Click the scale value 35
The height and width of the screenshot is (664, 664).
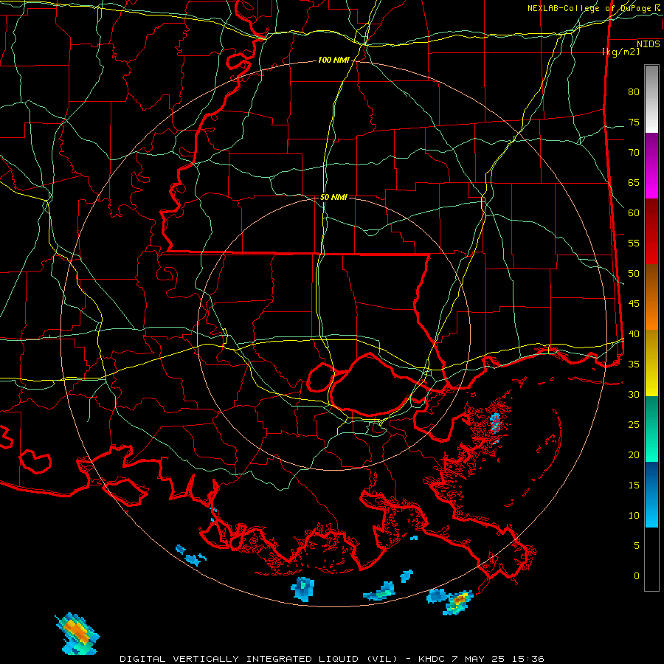click(x=634, y=364)
